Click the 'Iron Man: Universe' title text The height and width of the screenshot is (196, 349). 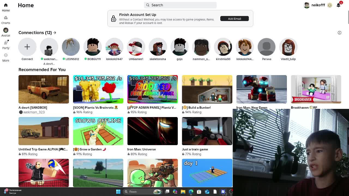point(142,149)
